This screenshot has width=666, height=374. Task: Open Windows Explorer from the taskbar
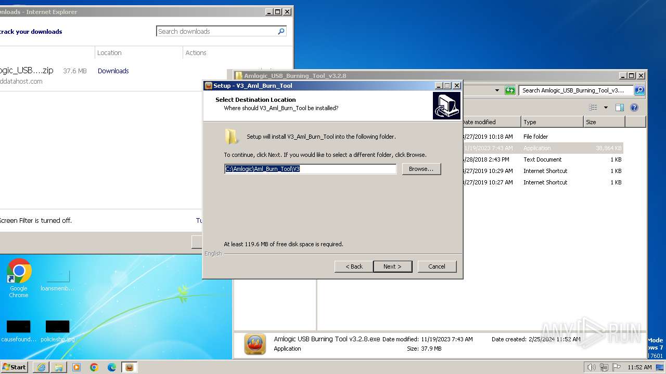[59, 367]
